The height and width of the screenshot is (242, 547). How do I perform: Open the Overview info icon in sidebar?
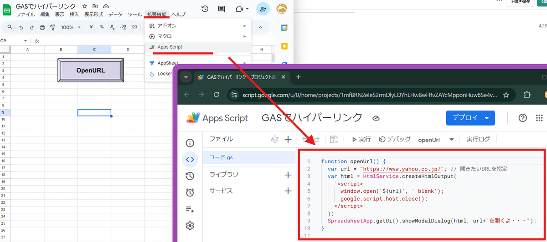click(190, 143)
